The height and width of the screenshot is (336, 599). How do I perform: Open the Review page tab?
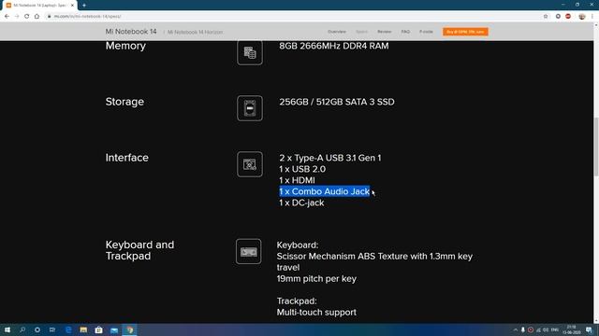click(385, 32)
